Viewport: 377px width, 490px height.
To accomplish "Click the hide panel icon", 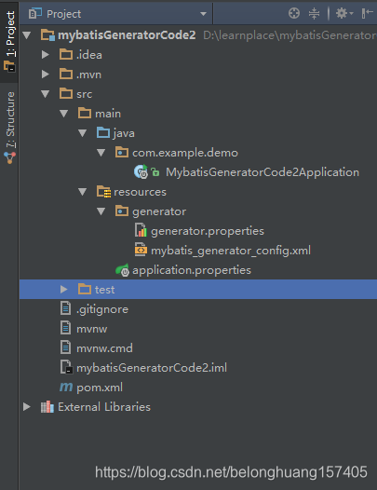I will click(x=367, y=13).
